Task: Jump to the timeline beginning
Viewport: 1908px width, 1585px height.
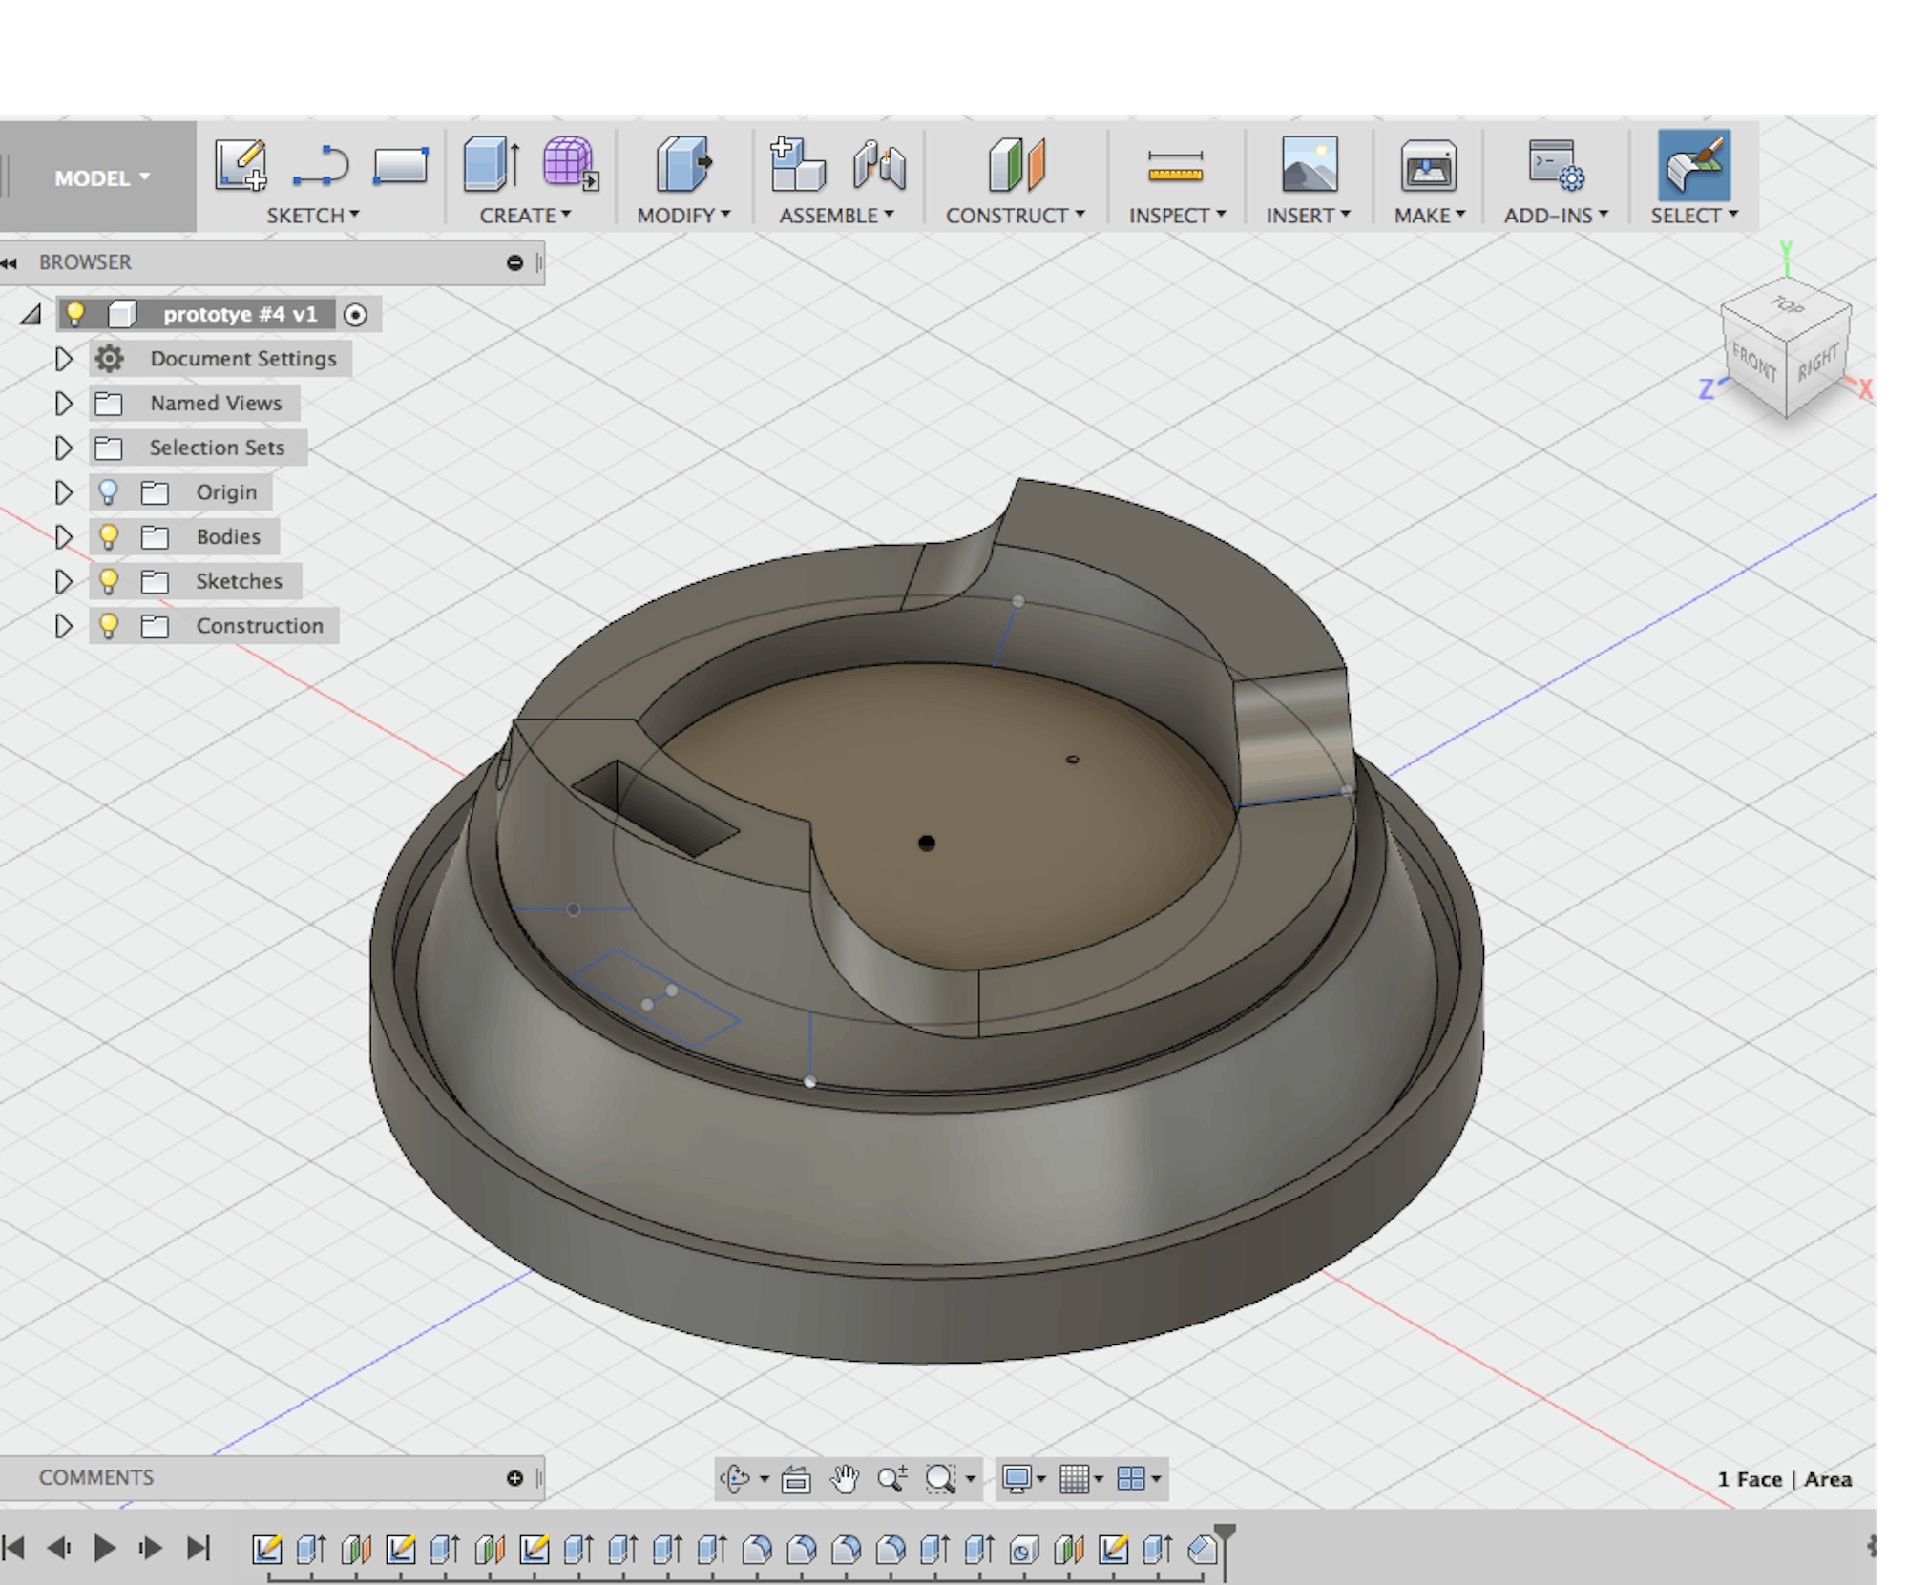Action: pyautogui.click(x=13, y=1548)
